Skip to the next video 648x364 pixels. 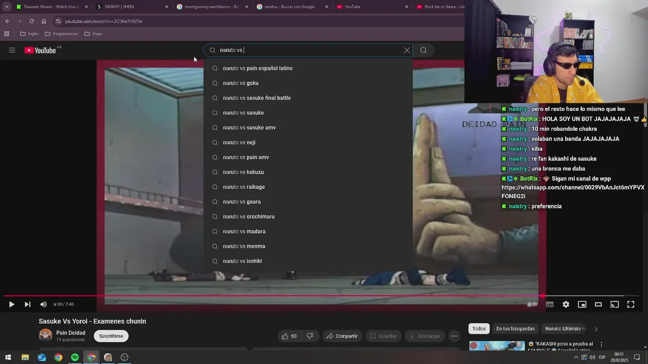pos(27,304)
